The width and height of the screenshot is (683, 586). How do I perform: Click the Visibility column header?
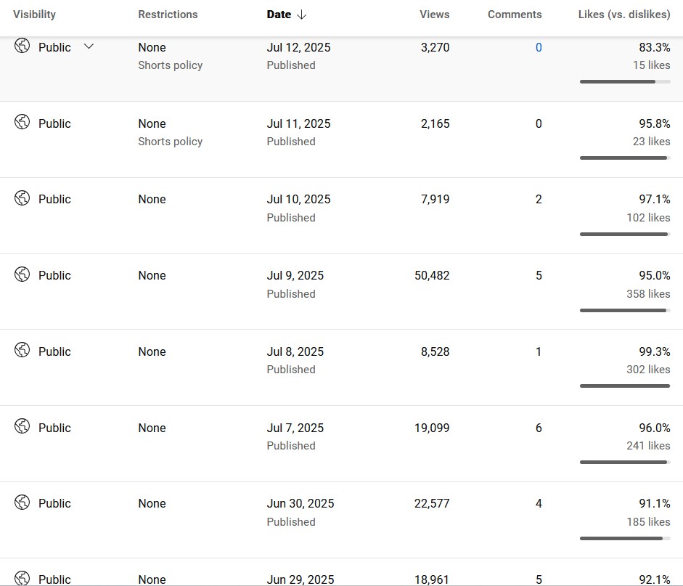[x=34, y=15]
